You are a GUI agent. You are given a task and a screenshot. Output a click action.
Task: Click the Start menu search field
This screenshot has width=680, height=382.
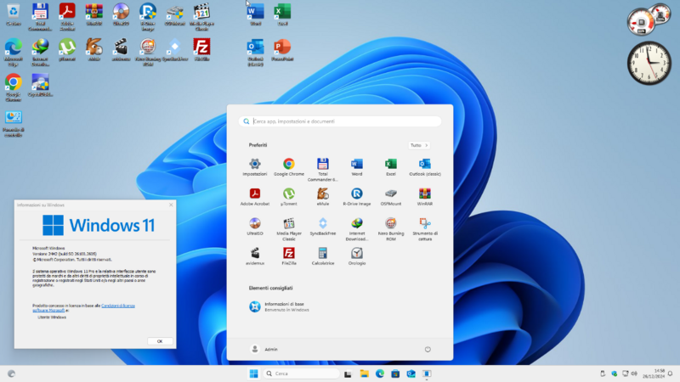click(340, 121)
